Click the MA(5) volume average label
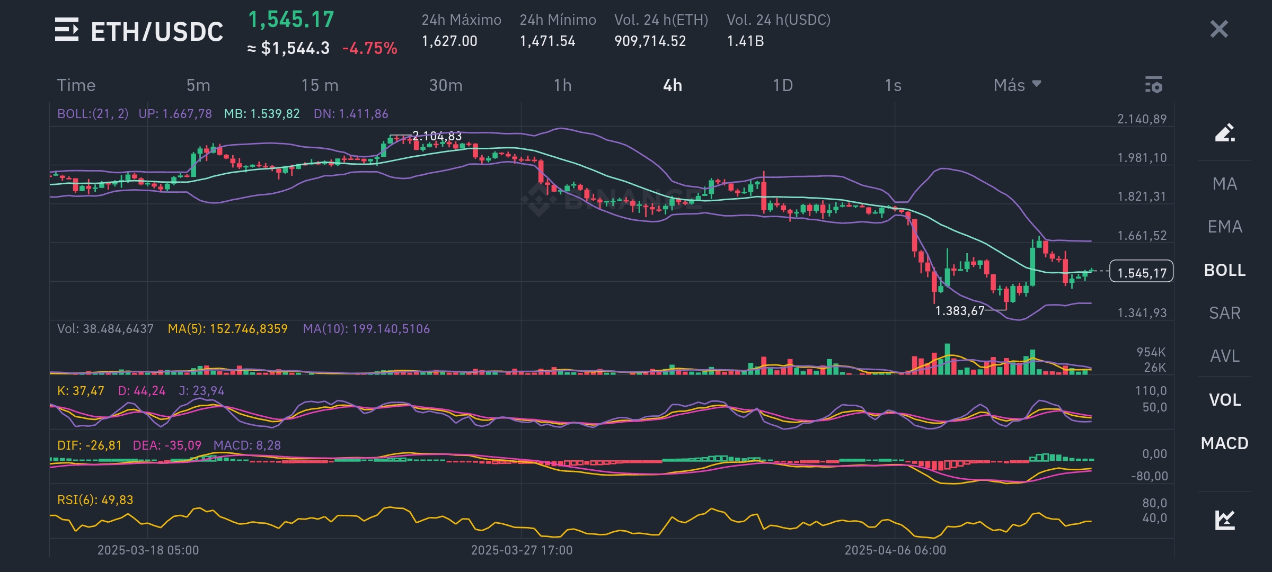This screenshot has height=572, width=1272. 228,329
